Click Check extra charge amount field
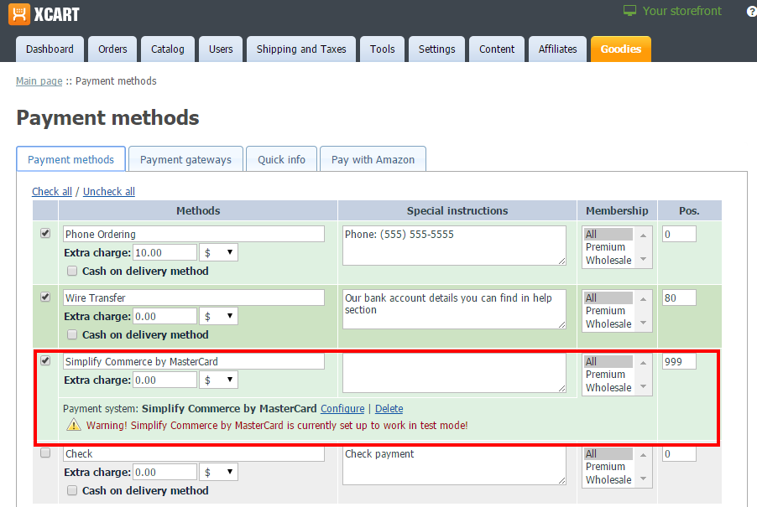Screen dimensions: 757x507 [x=165, y=473]
